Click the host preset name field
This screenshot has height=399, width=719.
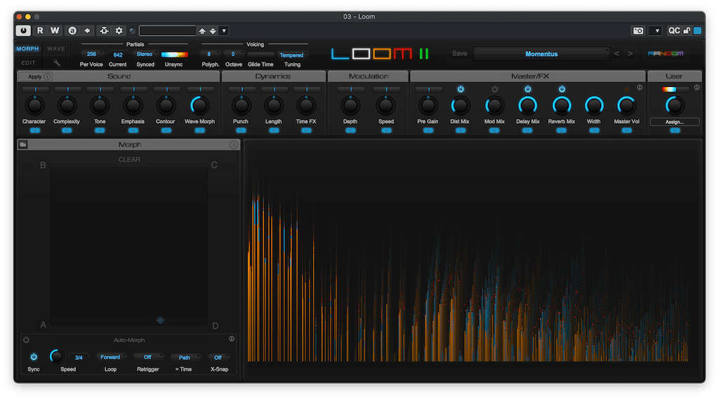click(x=167, y=31)
